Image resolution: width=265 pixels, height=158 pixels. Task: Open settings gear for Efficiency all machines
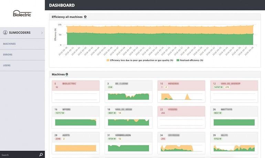[x=85, y=17]
